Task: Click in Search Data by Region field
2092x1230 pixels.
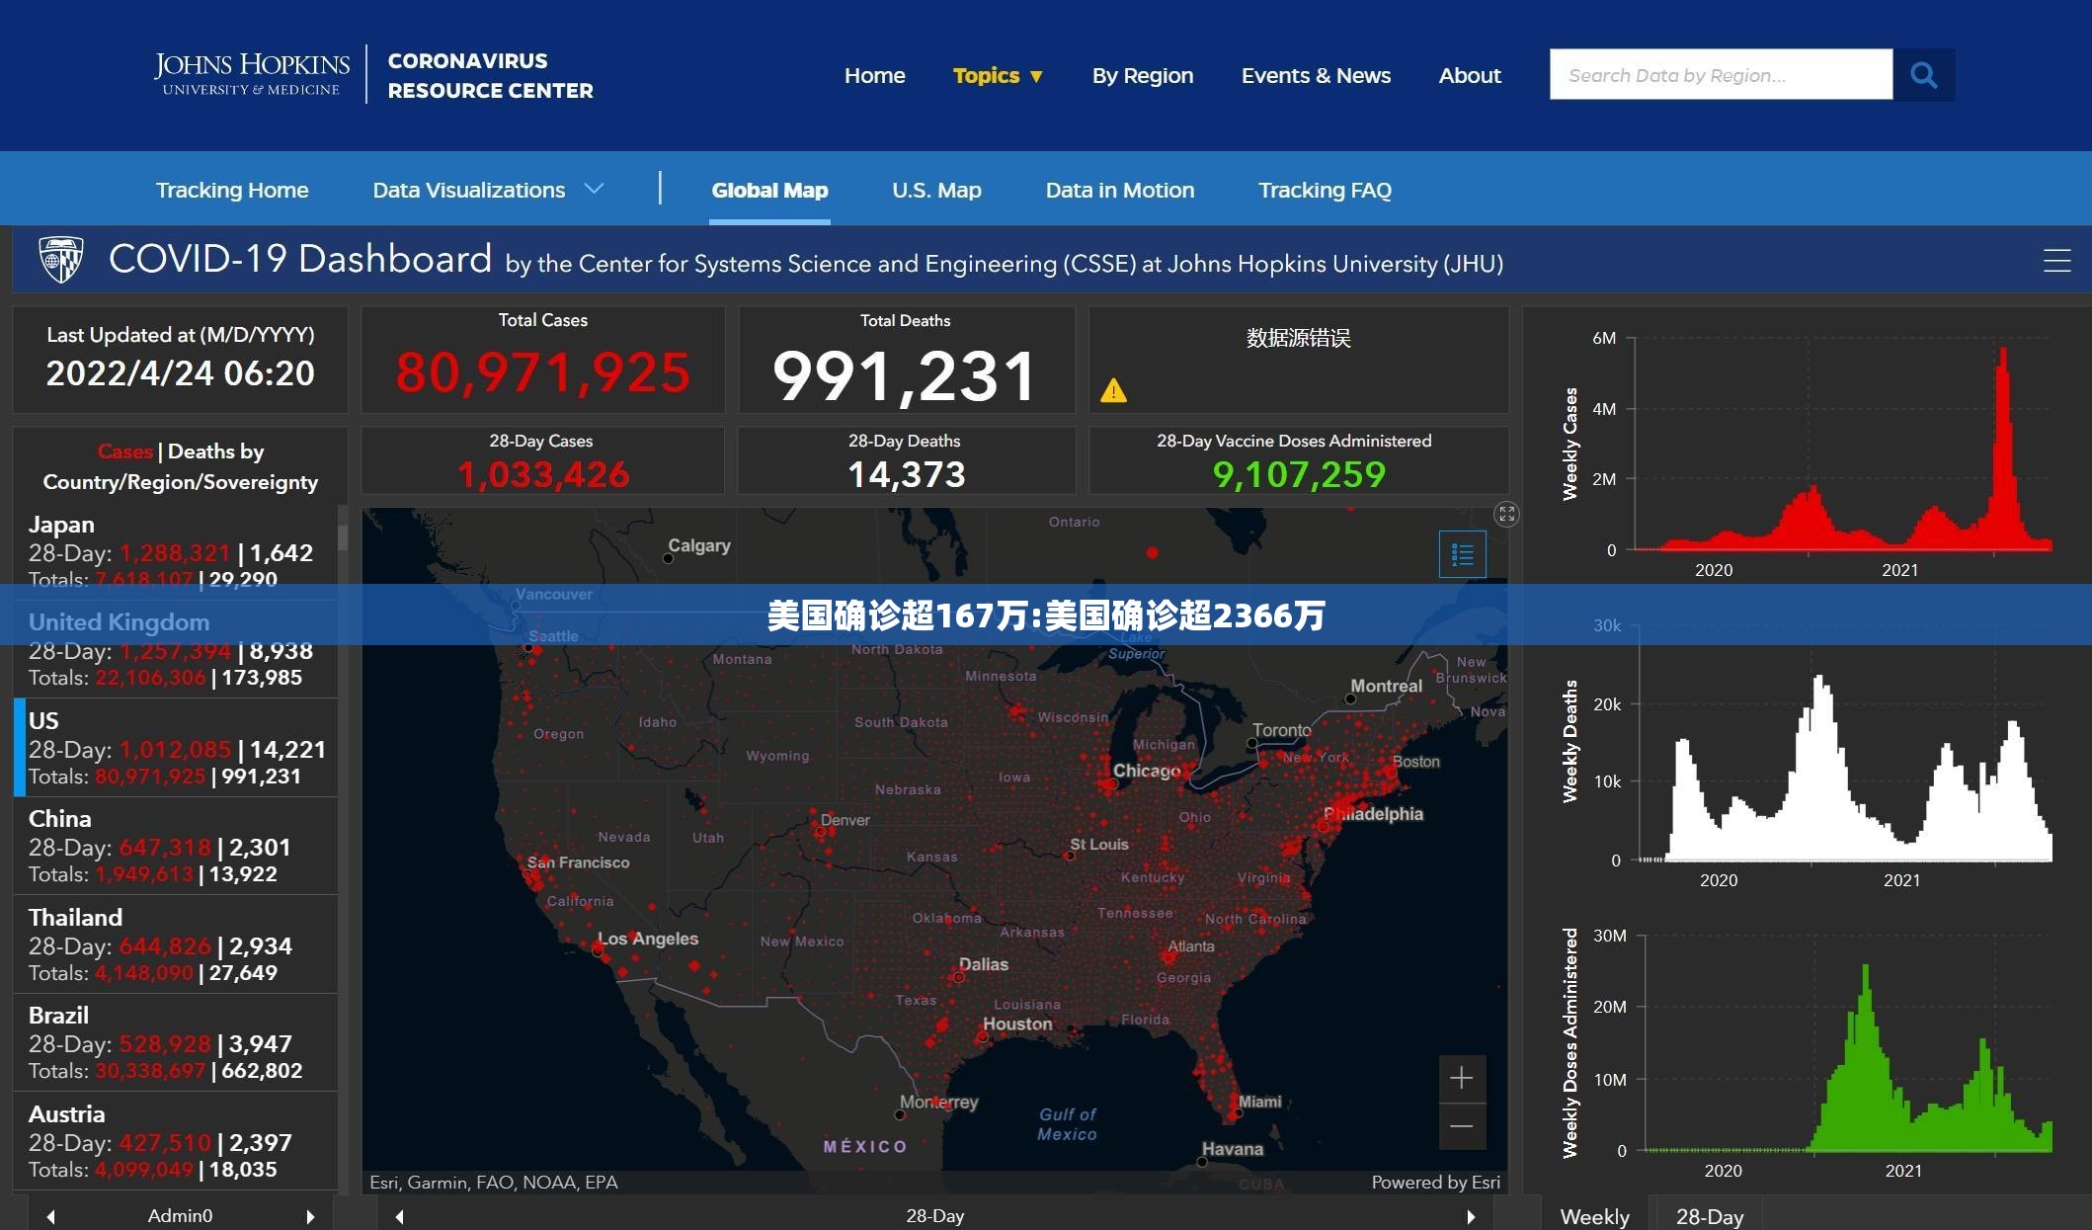Action: (x=1721, y=75)
